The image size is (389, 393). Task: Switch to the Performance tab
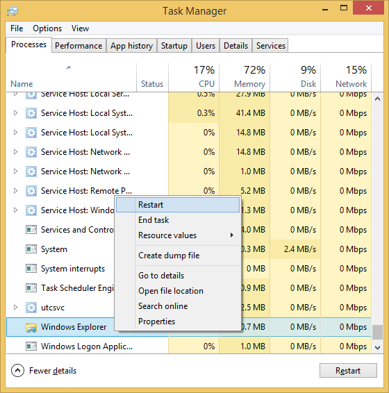[x=78, y=46]
